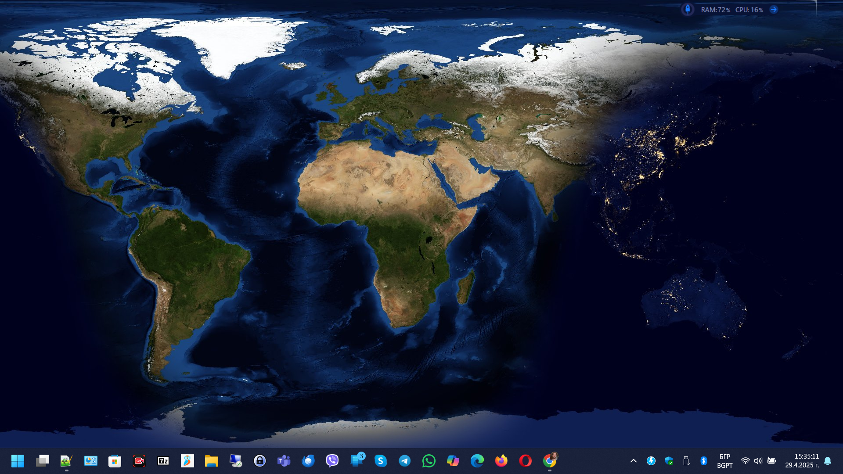Viewport: 843px width, 474px height.
Task: Launch Skype from the taskbar
Action: click(x=381, y=461)
